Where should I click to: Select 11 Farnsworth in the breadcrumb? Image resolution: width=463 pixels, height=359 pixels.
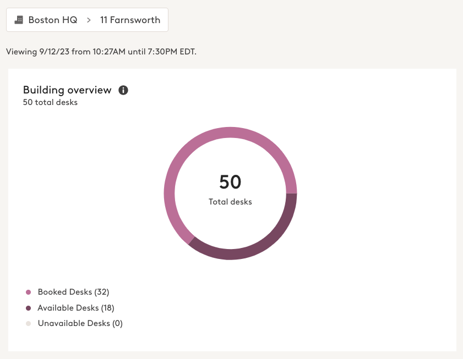tap(130, 20)
